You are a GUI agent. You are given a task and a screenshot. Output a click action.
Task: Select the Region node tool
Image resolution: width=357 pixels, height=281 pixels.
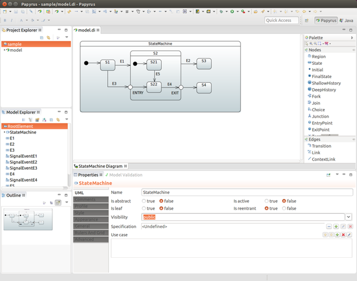pos(318,57)
